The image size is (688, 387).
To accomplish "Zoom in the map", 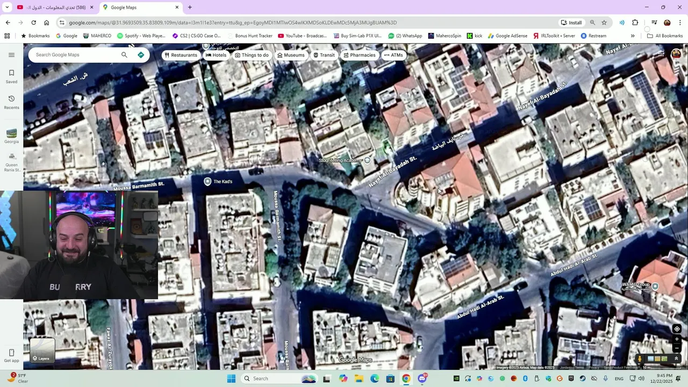I will (677, 339).
